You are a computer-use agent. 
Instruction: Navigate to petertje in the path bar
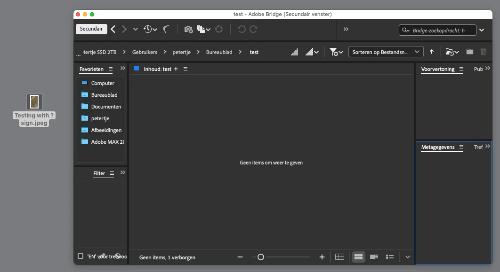click(181, 52)
